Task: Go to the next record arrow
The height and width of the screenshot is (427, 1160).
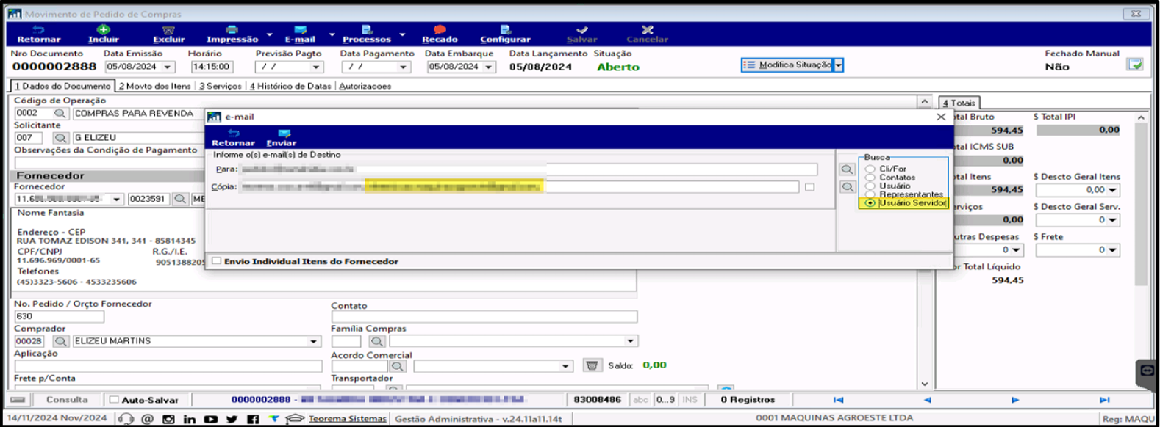Action: tap(1015, 400)
